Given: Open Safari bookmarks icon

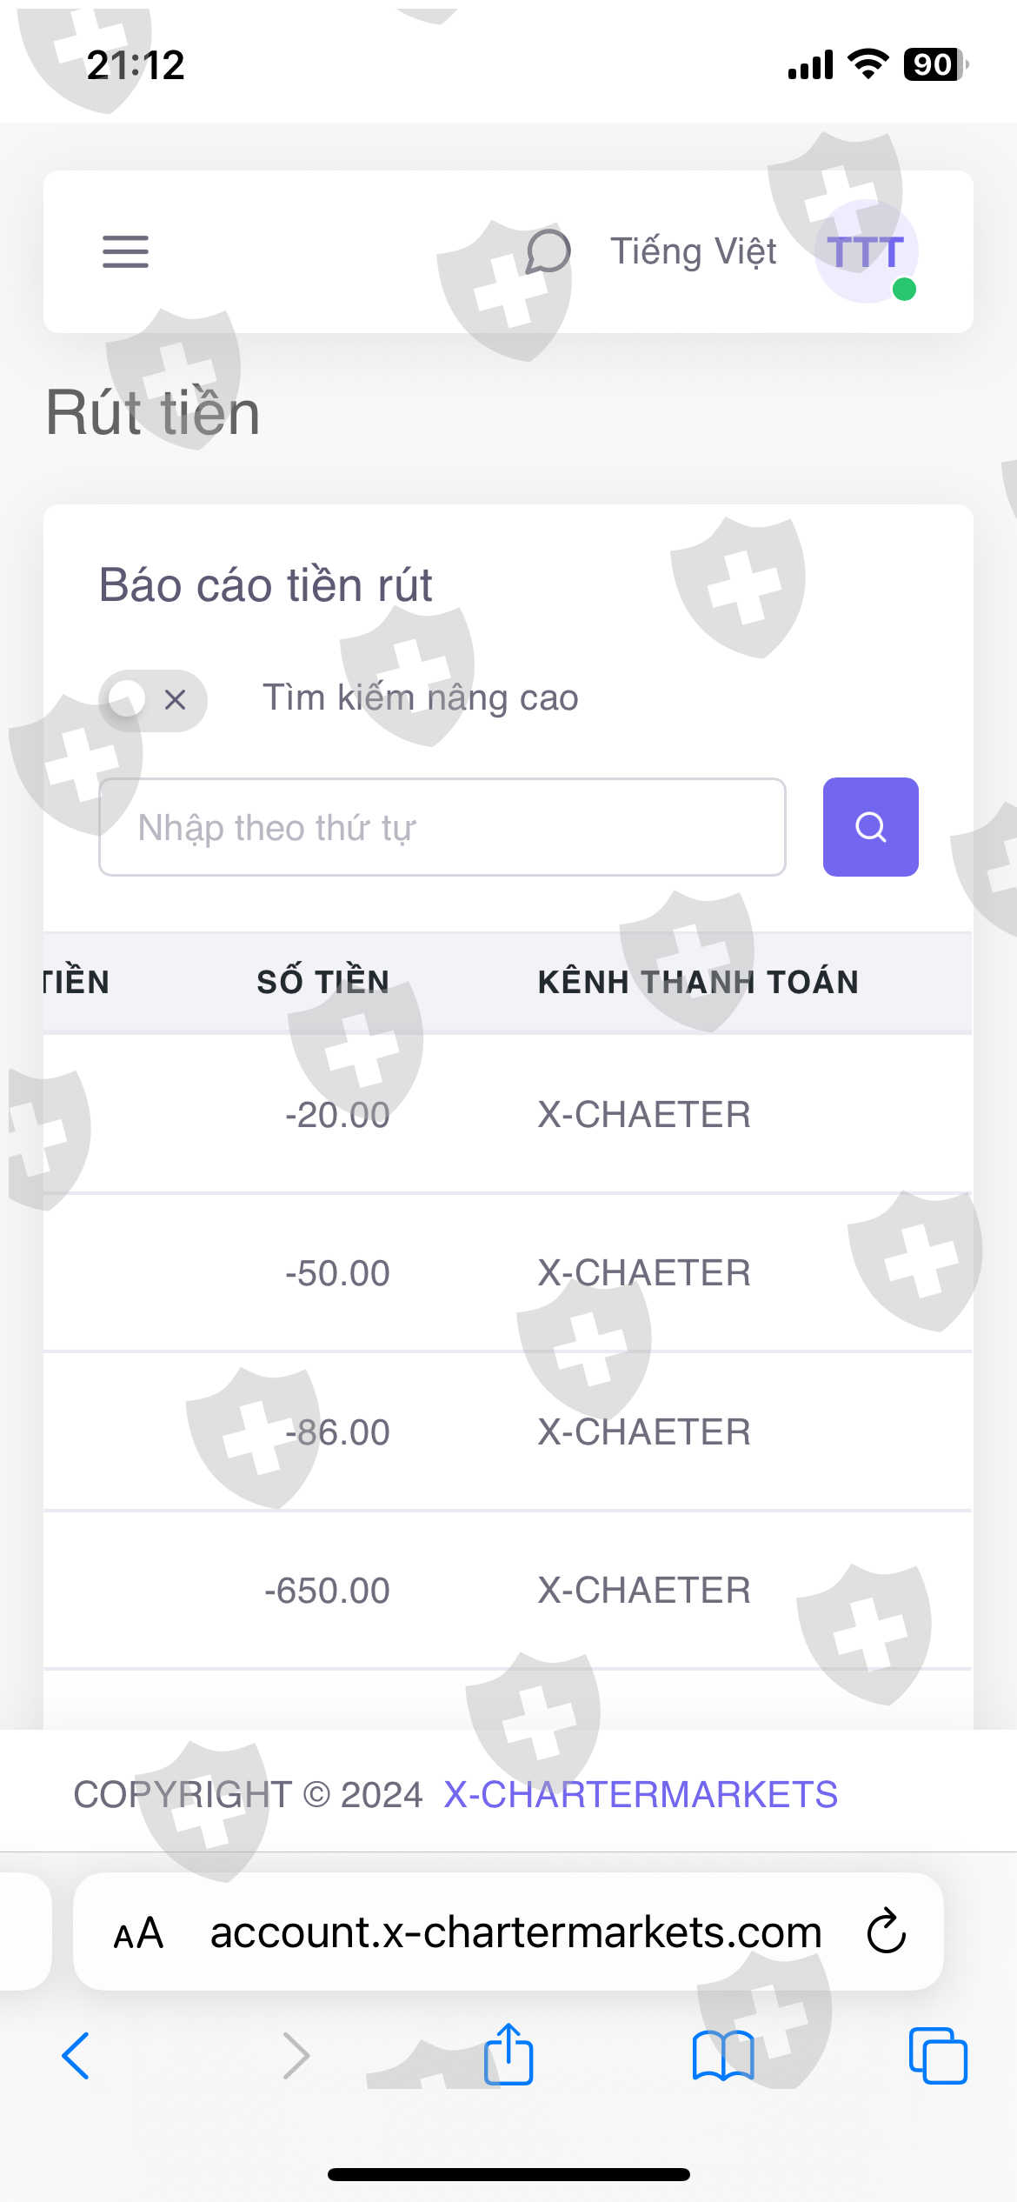Looking at the screenshot, I should pos(722,2055).
